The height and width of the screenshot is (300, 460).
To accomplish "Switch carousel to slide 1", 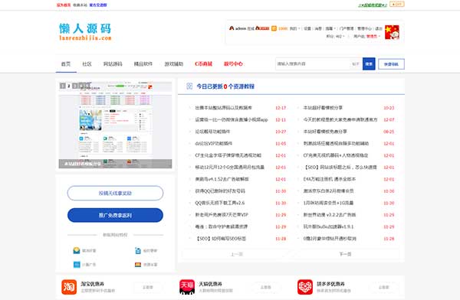I will pyautogui.click(x=63, y=86).
